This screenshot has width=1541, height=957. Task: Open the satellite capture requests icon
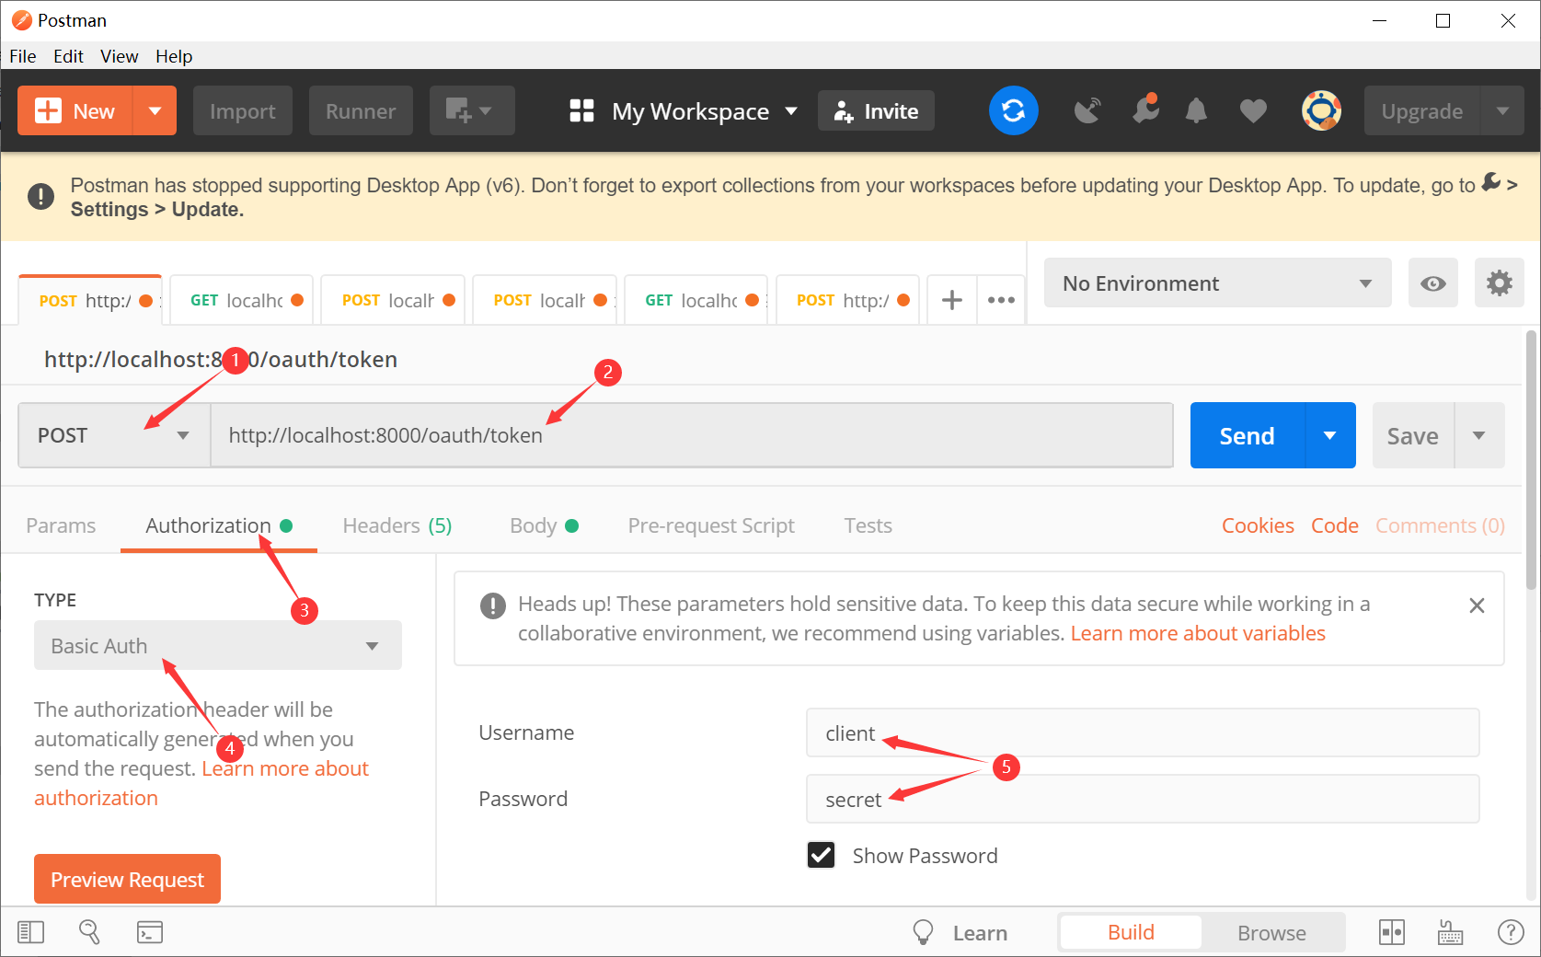[x=1087, y=111]
